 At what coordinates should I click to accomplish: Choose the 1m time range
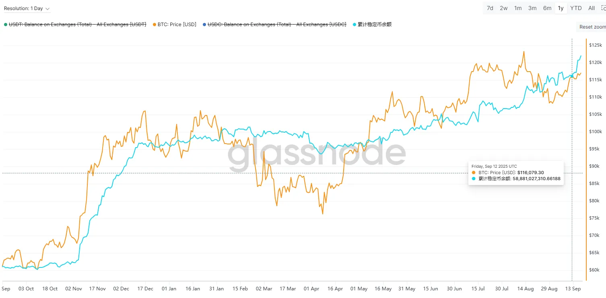[x=518, y=8]
